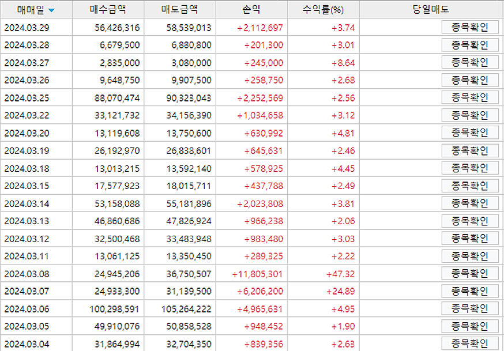Click profit value +258,750
This screenshot has width=504, height=351.
[x=264, y=80]
